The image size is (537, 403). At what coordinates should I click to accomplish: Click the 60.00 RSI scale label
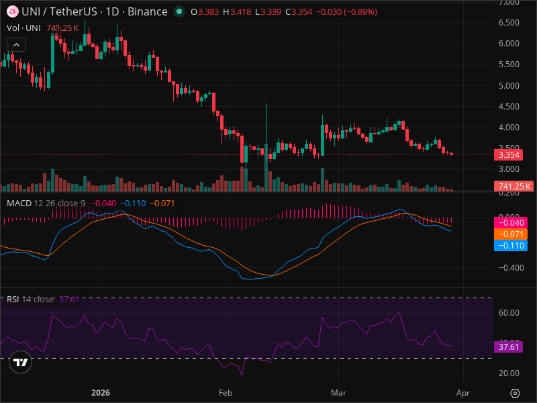click(509, 312)
